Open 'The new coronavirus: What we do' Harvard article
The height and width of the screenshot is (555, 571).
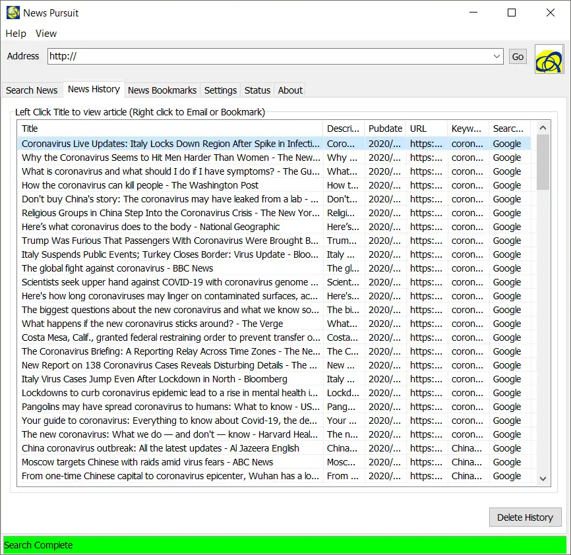click(x=169, y=434)
